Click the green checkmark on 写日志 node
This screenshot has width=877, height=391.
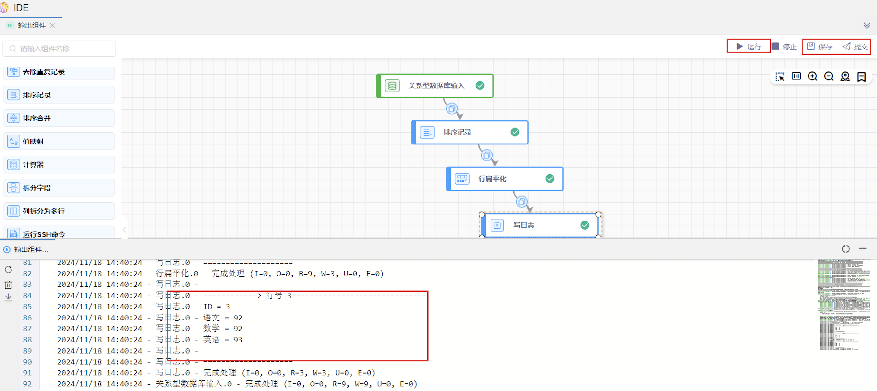[585, 225]
